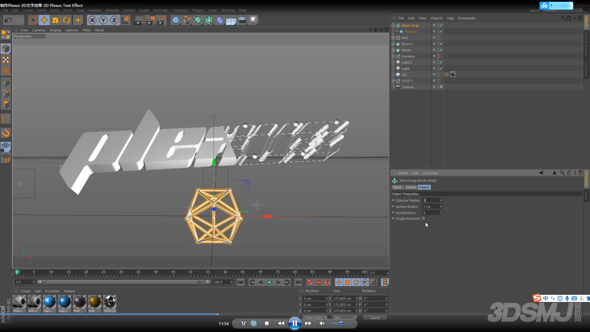Activate the Scale tool in top toolbar
The height and width of the screenshot is (332, 590).
coord(55,20)
